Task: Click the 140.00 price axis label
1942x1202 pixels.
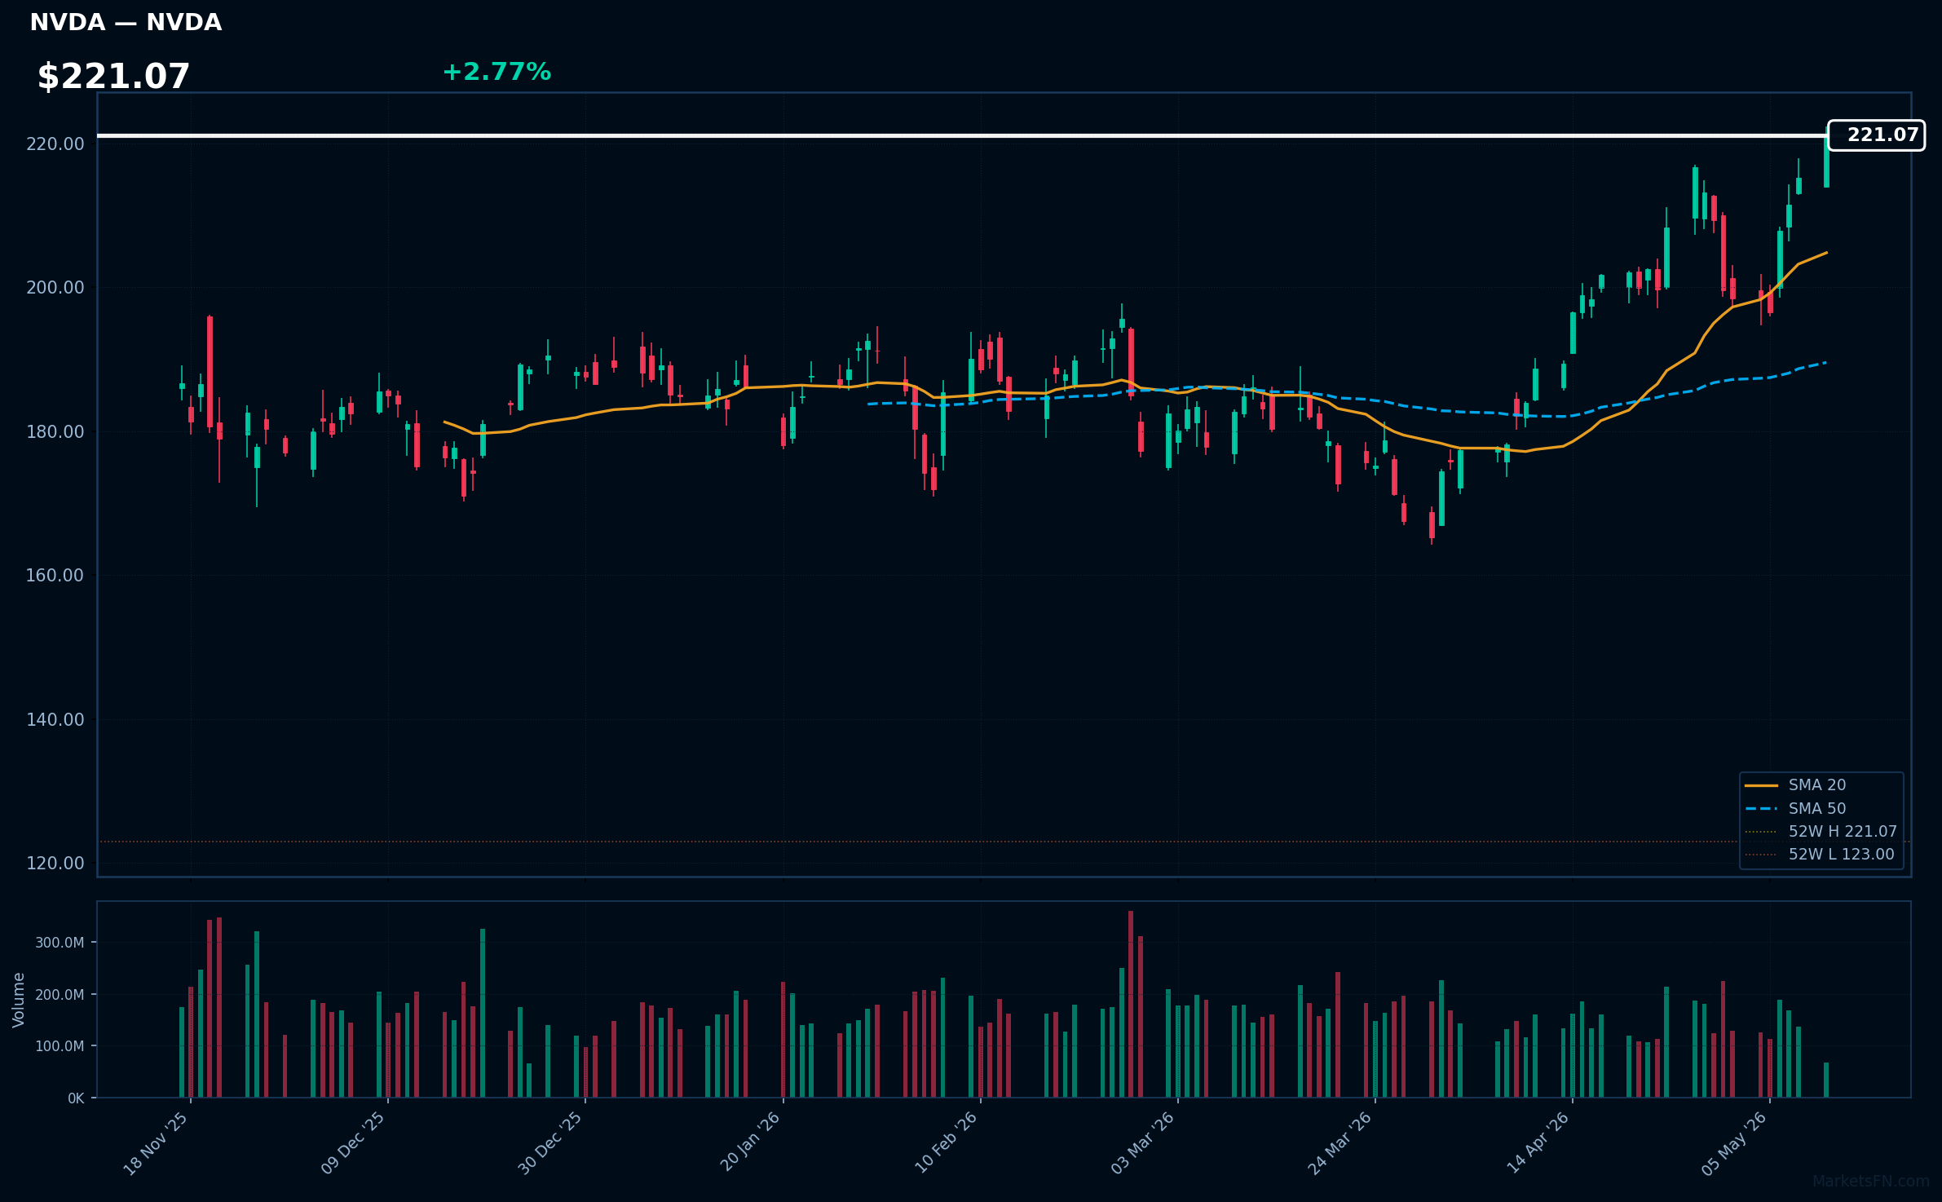Action: click(x=55, y=720)
